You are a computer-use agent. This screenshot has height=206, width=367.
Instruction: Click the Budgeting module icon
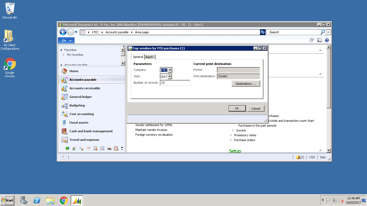[64, 105]
